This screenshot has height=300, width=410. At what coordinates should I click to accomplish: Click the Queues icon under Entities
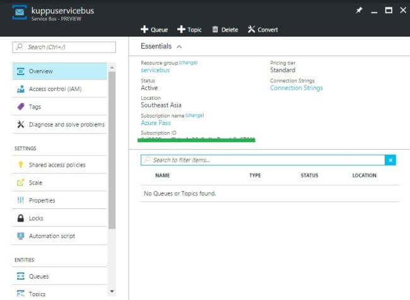click(x=21, y=276)
